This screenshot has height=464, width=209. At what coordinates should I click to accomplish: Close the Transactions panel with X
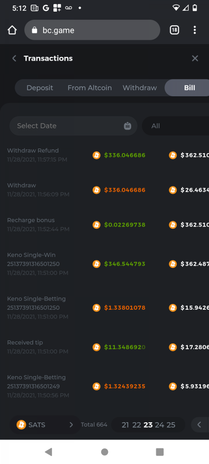coord(195,58)
